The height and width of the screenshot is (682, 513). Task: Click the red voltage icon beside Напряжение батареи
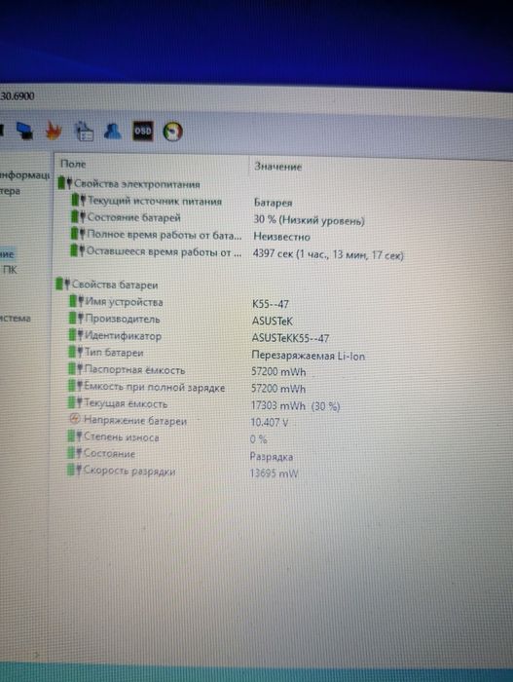click(x=75, y=419)
